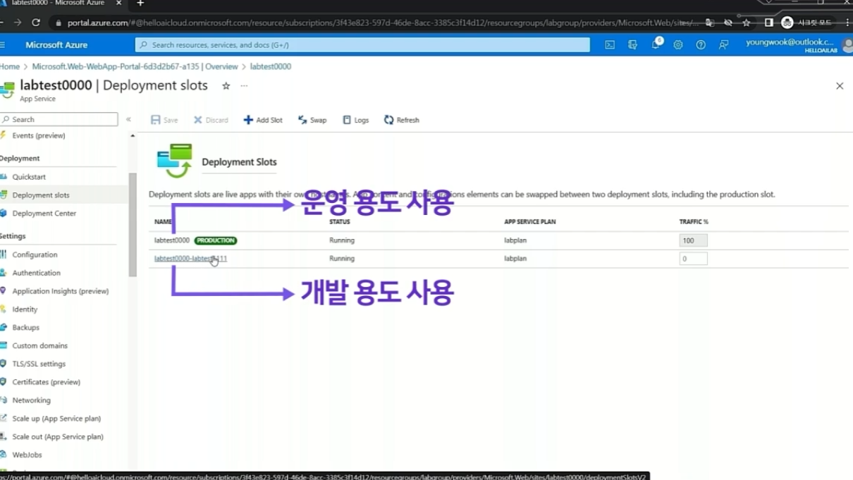Open the Microsoft Azure home logo
The width and height of the screenshot is (853, 480).
point(56,44)
